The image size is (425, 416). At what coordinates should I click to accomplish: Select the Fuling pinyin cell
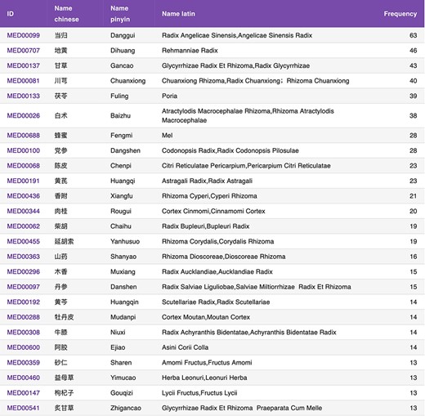[119, 96]
